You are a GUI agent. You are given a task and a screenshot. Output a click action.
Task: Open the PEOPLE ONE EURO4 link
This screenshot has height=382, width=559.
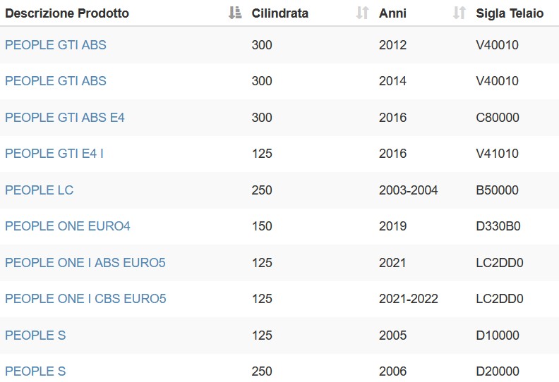(x=68, y=226)
